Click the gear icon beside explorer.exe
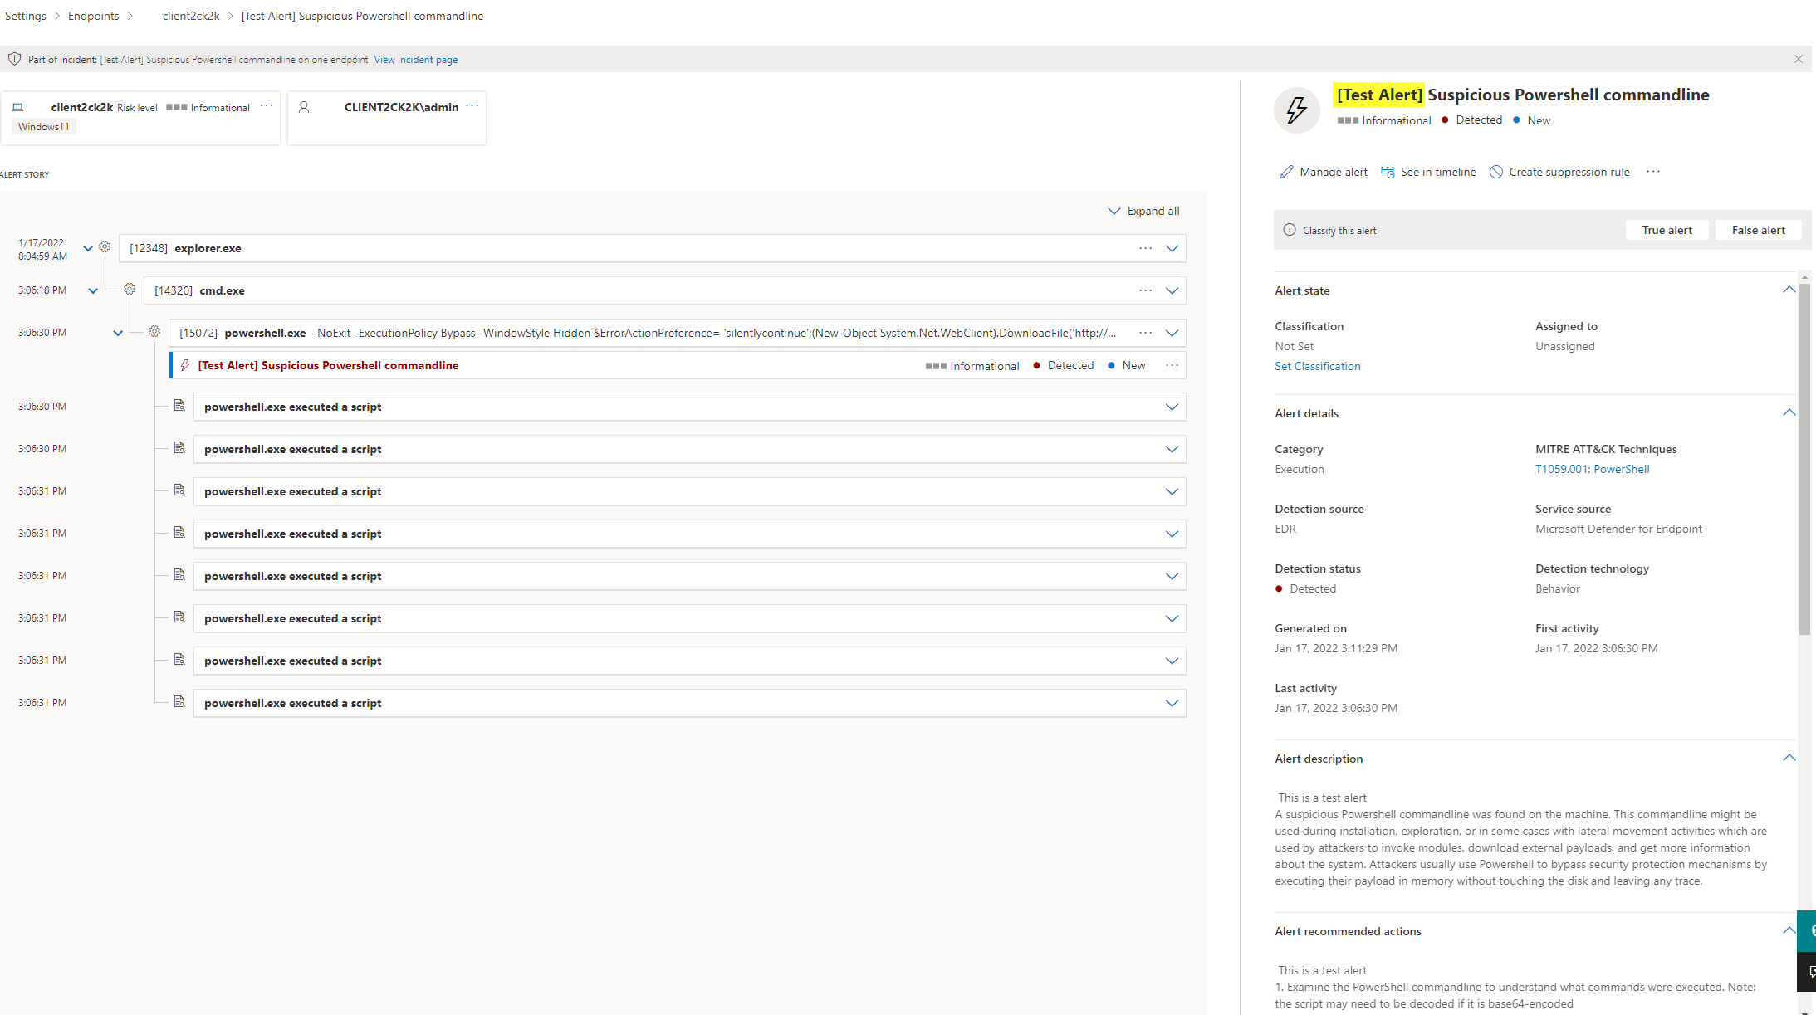This screenshot has height=1015, width=1816. [105, 247]
